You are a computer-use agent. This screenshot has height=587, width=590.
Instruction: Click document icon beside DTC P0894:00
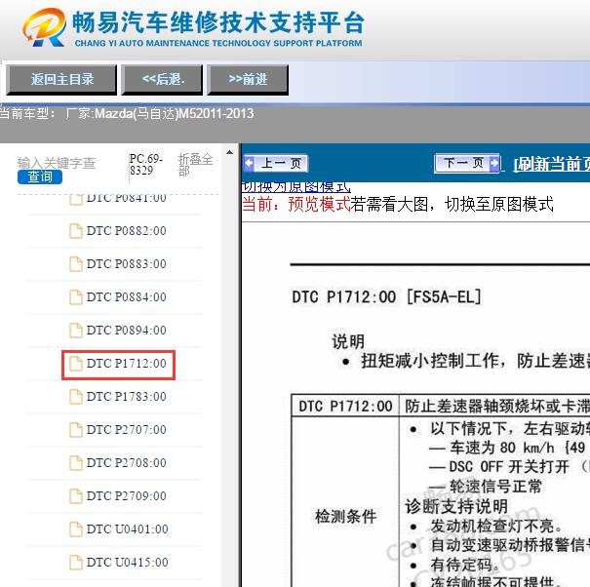click(76, 330)
